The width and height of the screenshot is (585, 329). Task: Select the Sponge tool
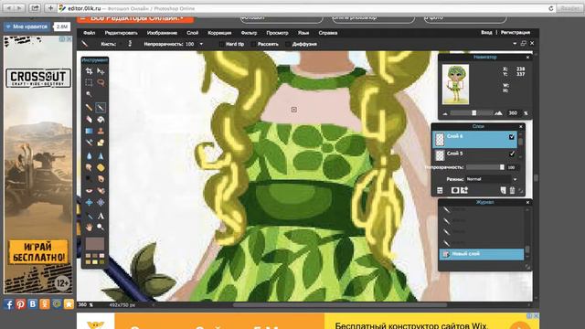pyautogui.click(x=101, y=167)
